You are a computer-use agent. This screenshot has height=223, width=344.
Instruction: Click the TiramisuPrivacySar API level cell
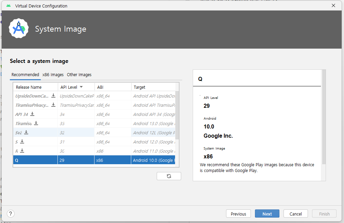[x=76, y=105]
